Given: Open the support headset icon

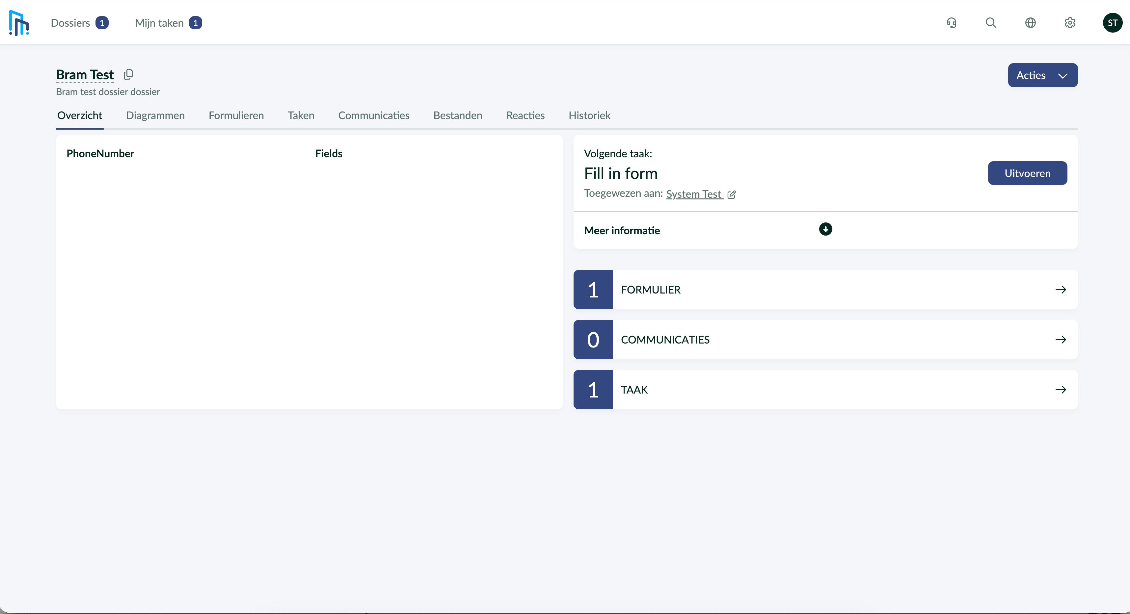Looking at the screenshot, I should coord(952,23).
